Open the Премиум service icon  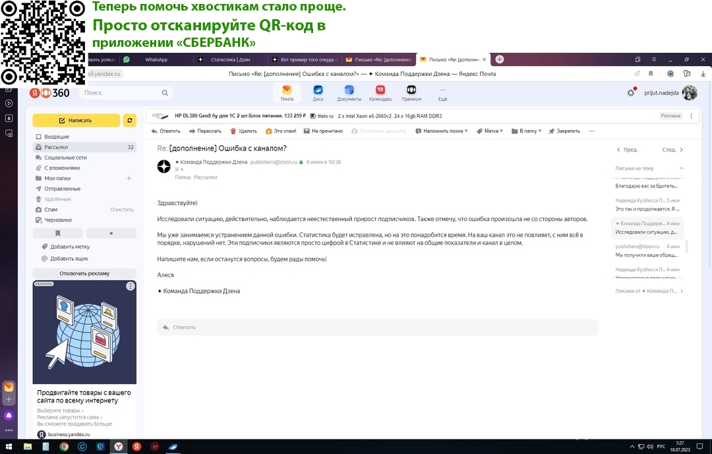pyautogui.click(x=411, y=92)
